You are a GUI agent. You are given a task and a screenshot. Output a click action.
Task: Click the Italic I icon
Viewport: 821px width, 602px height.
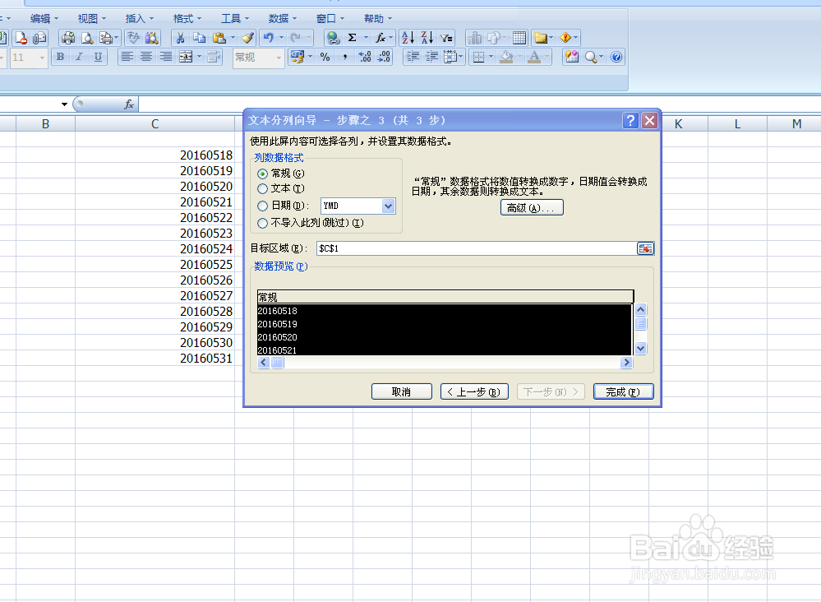[79, 57]
